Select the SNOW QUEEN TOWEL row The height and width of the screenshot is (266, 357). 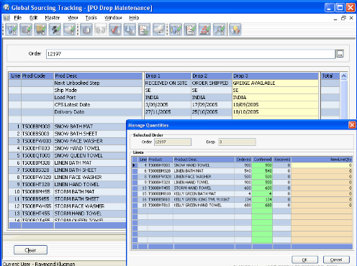point(68,155)
